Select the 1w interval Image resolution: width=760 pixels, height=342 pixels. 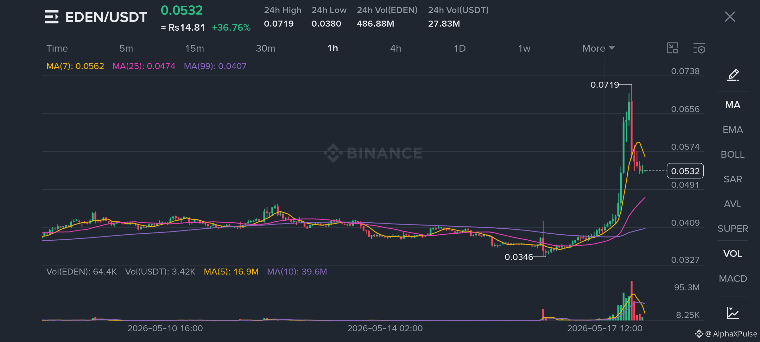click(524, 48)
